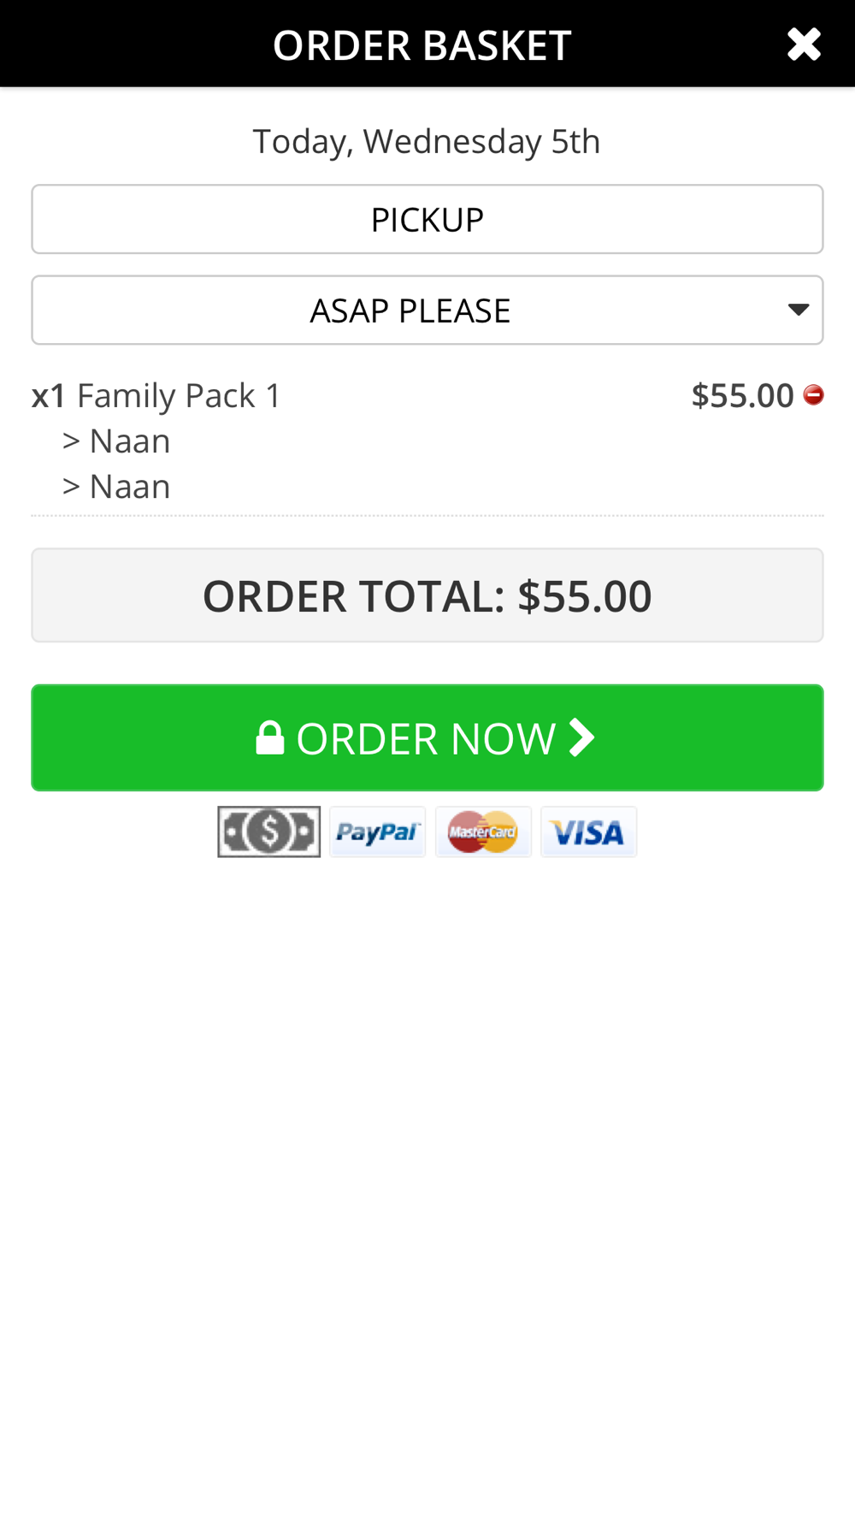Click the Today, Wednesday 5th date text
The width and height of the screenshot is (855, 1521).
pyautogui.click(x=427, y=141)
